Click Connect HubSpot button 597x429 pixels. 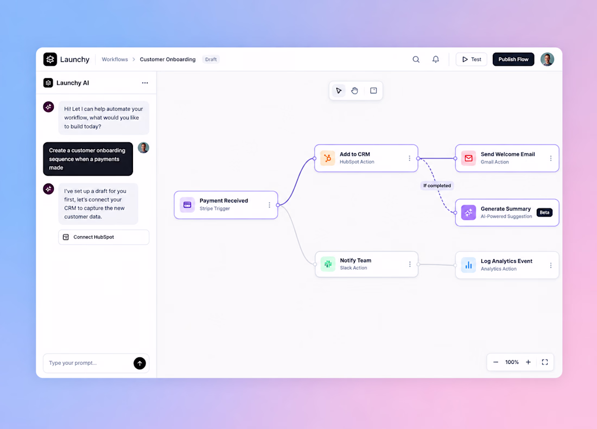point(104,237)
